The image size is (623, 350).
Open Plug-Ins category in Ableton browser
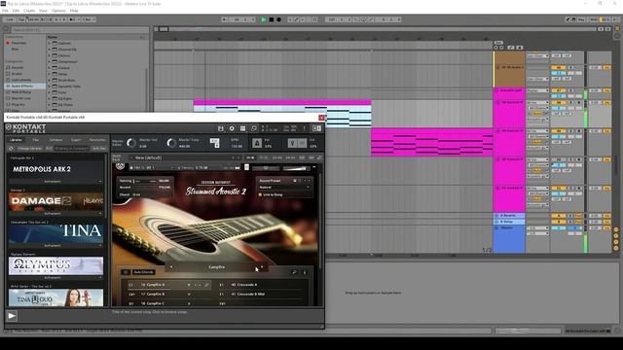pyautogui.click(x=18, y=104)
